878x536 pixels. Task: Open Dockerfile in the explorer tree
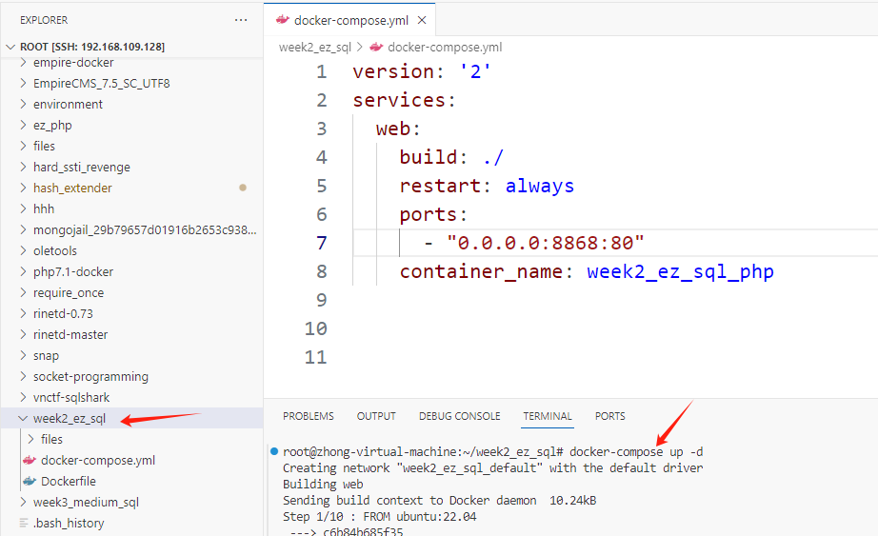(x=68, y=481)
